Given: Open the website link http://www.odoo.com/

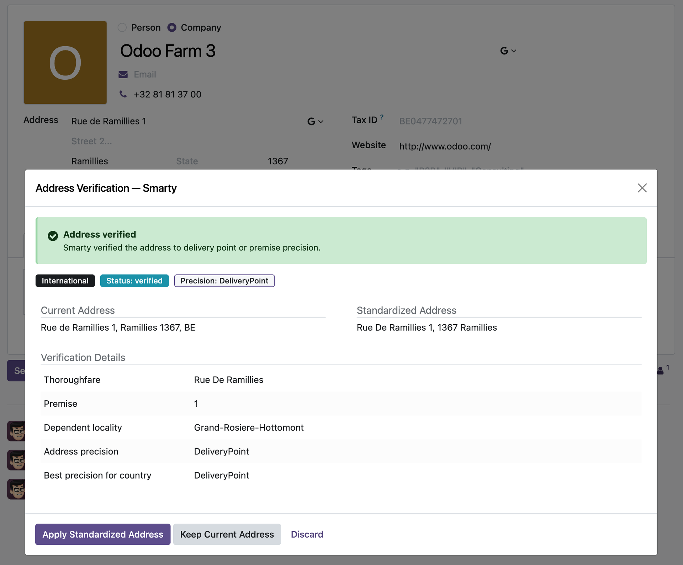Looking at the screenshot, I should click(445, 146).
